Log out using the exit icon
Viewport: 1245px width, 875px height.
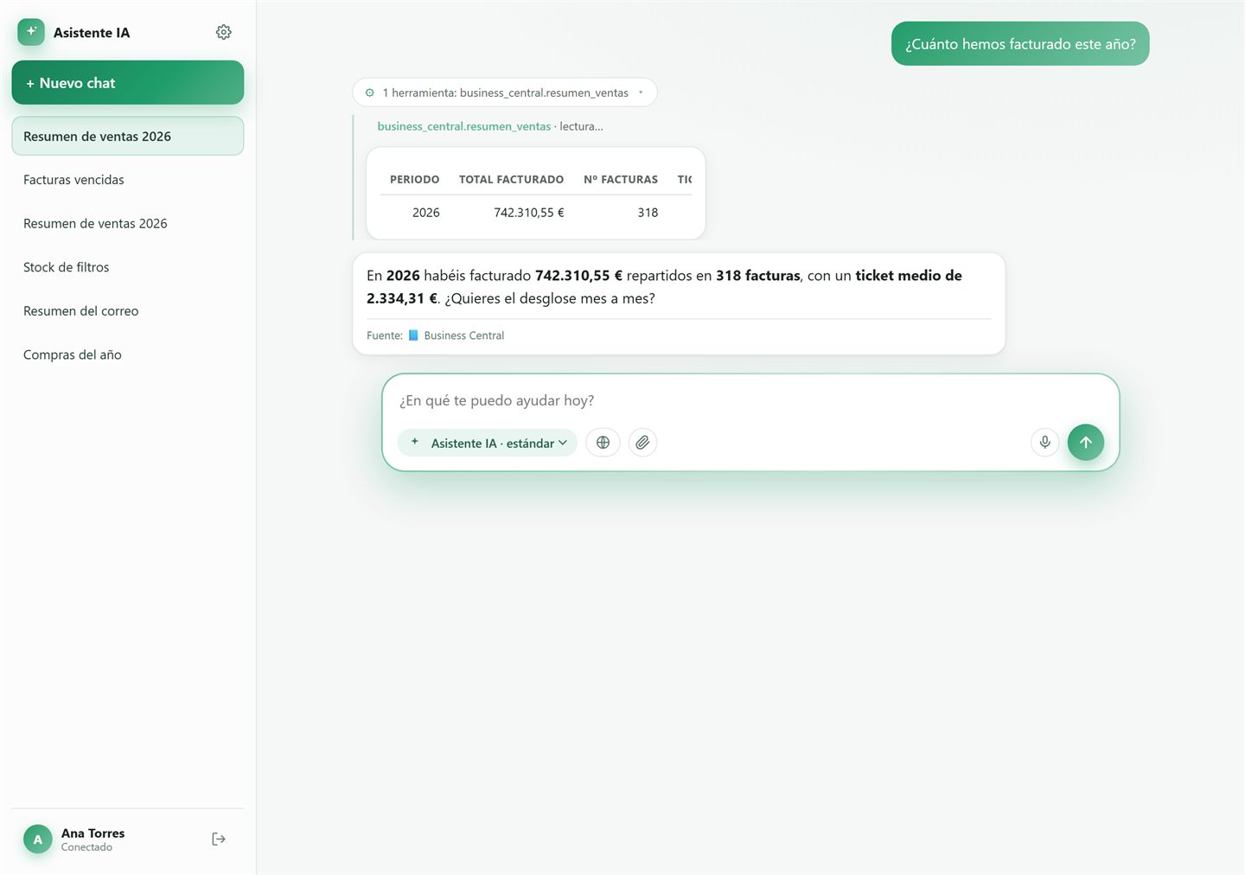tap(219, 839)
